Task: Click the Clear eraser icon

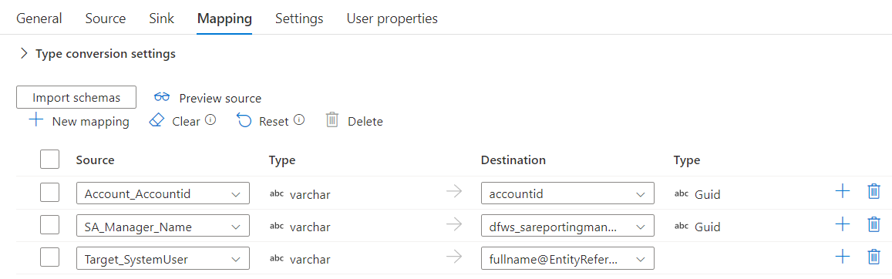Action: [x=156, y=120]
